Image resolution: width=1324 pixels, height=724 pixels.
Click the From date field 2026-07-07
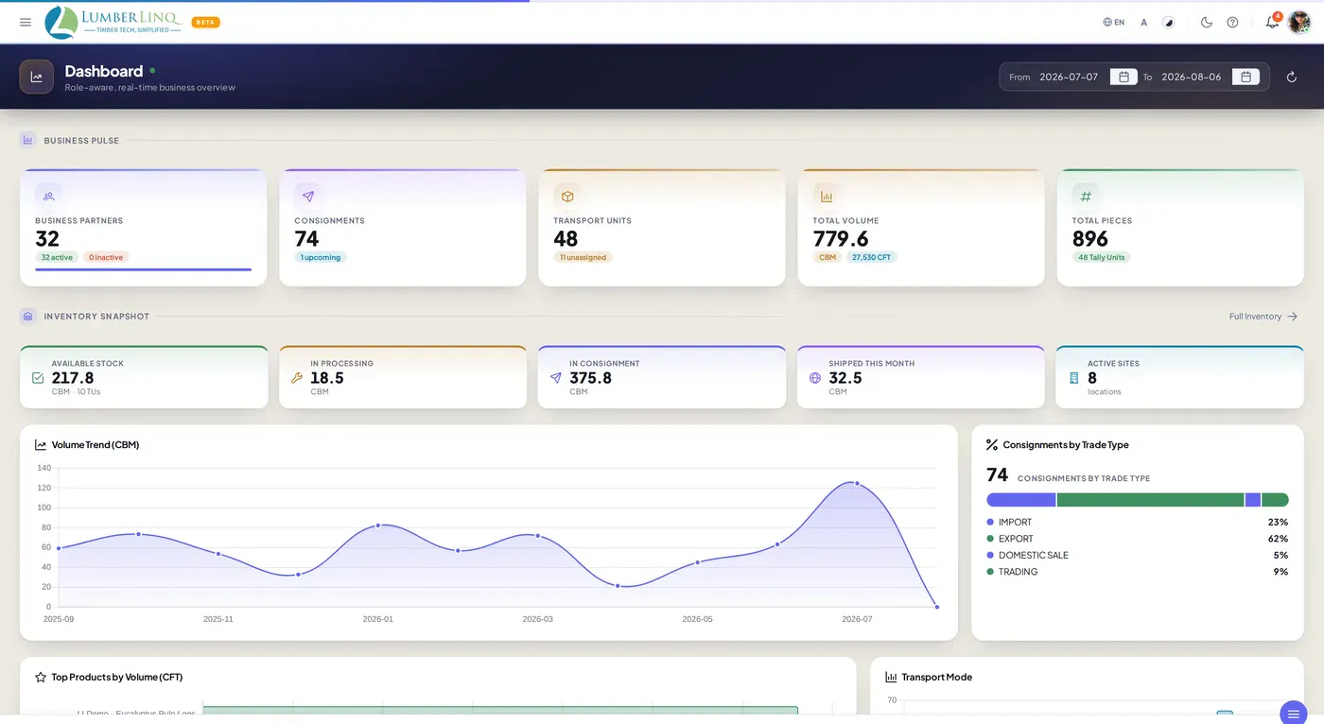[1069, 77]
